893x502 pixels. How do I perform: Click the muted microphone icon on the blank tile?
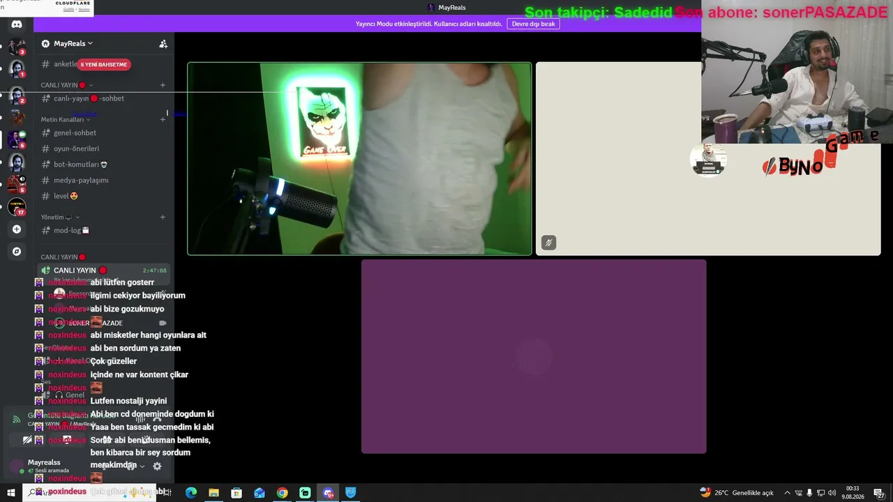(x=549, y=243)
